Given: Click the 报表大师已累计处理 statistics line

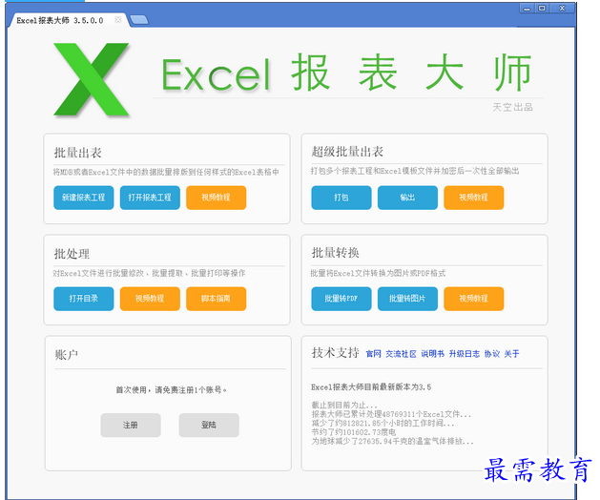Looking at the screenshot, I should [x=391, y=414].
